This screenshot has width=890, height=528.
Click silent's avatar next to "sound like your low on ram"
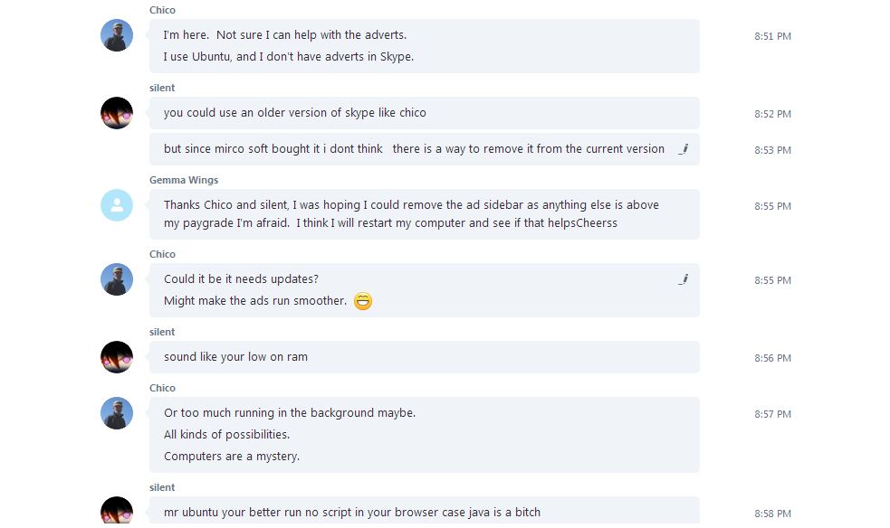[117, 357]
